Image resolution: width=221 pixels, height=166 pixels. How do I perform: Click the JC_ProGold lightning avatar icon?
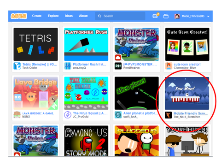click(68, 115)
